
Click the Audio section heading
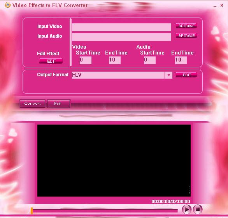[x=143, y=47]
